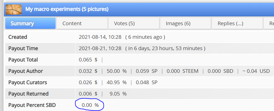Viewport: 274px width, 111px height.
Task: Click the payout date 2021-08-21, 10:28
Action: (100, 48)
